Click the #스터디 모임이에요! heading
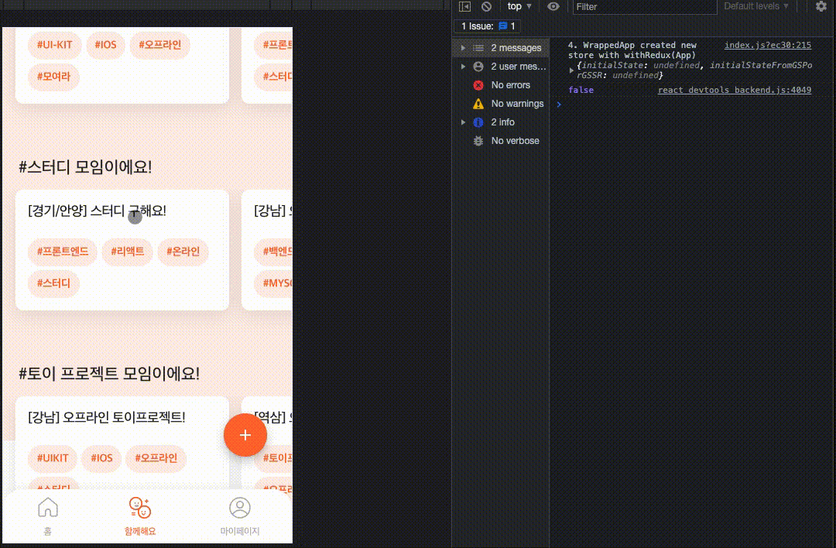The width and height of the screenshot is (836, 548). coord(85,167)
